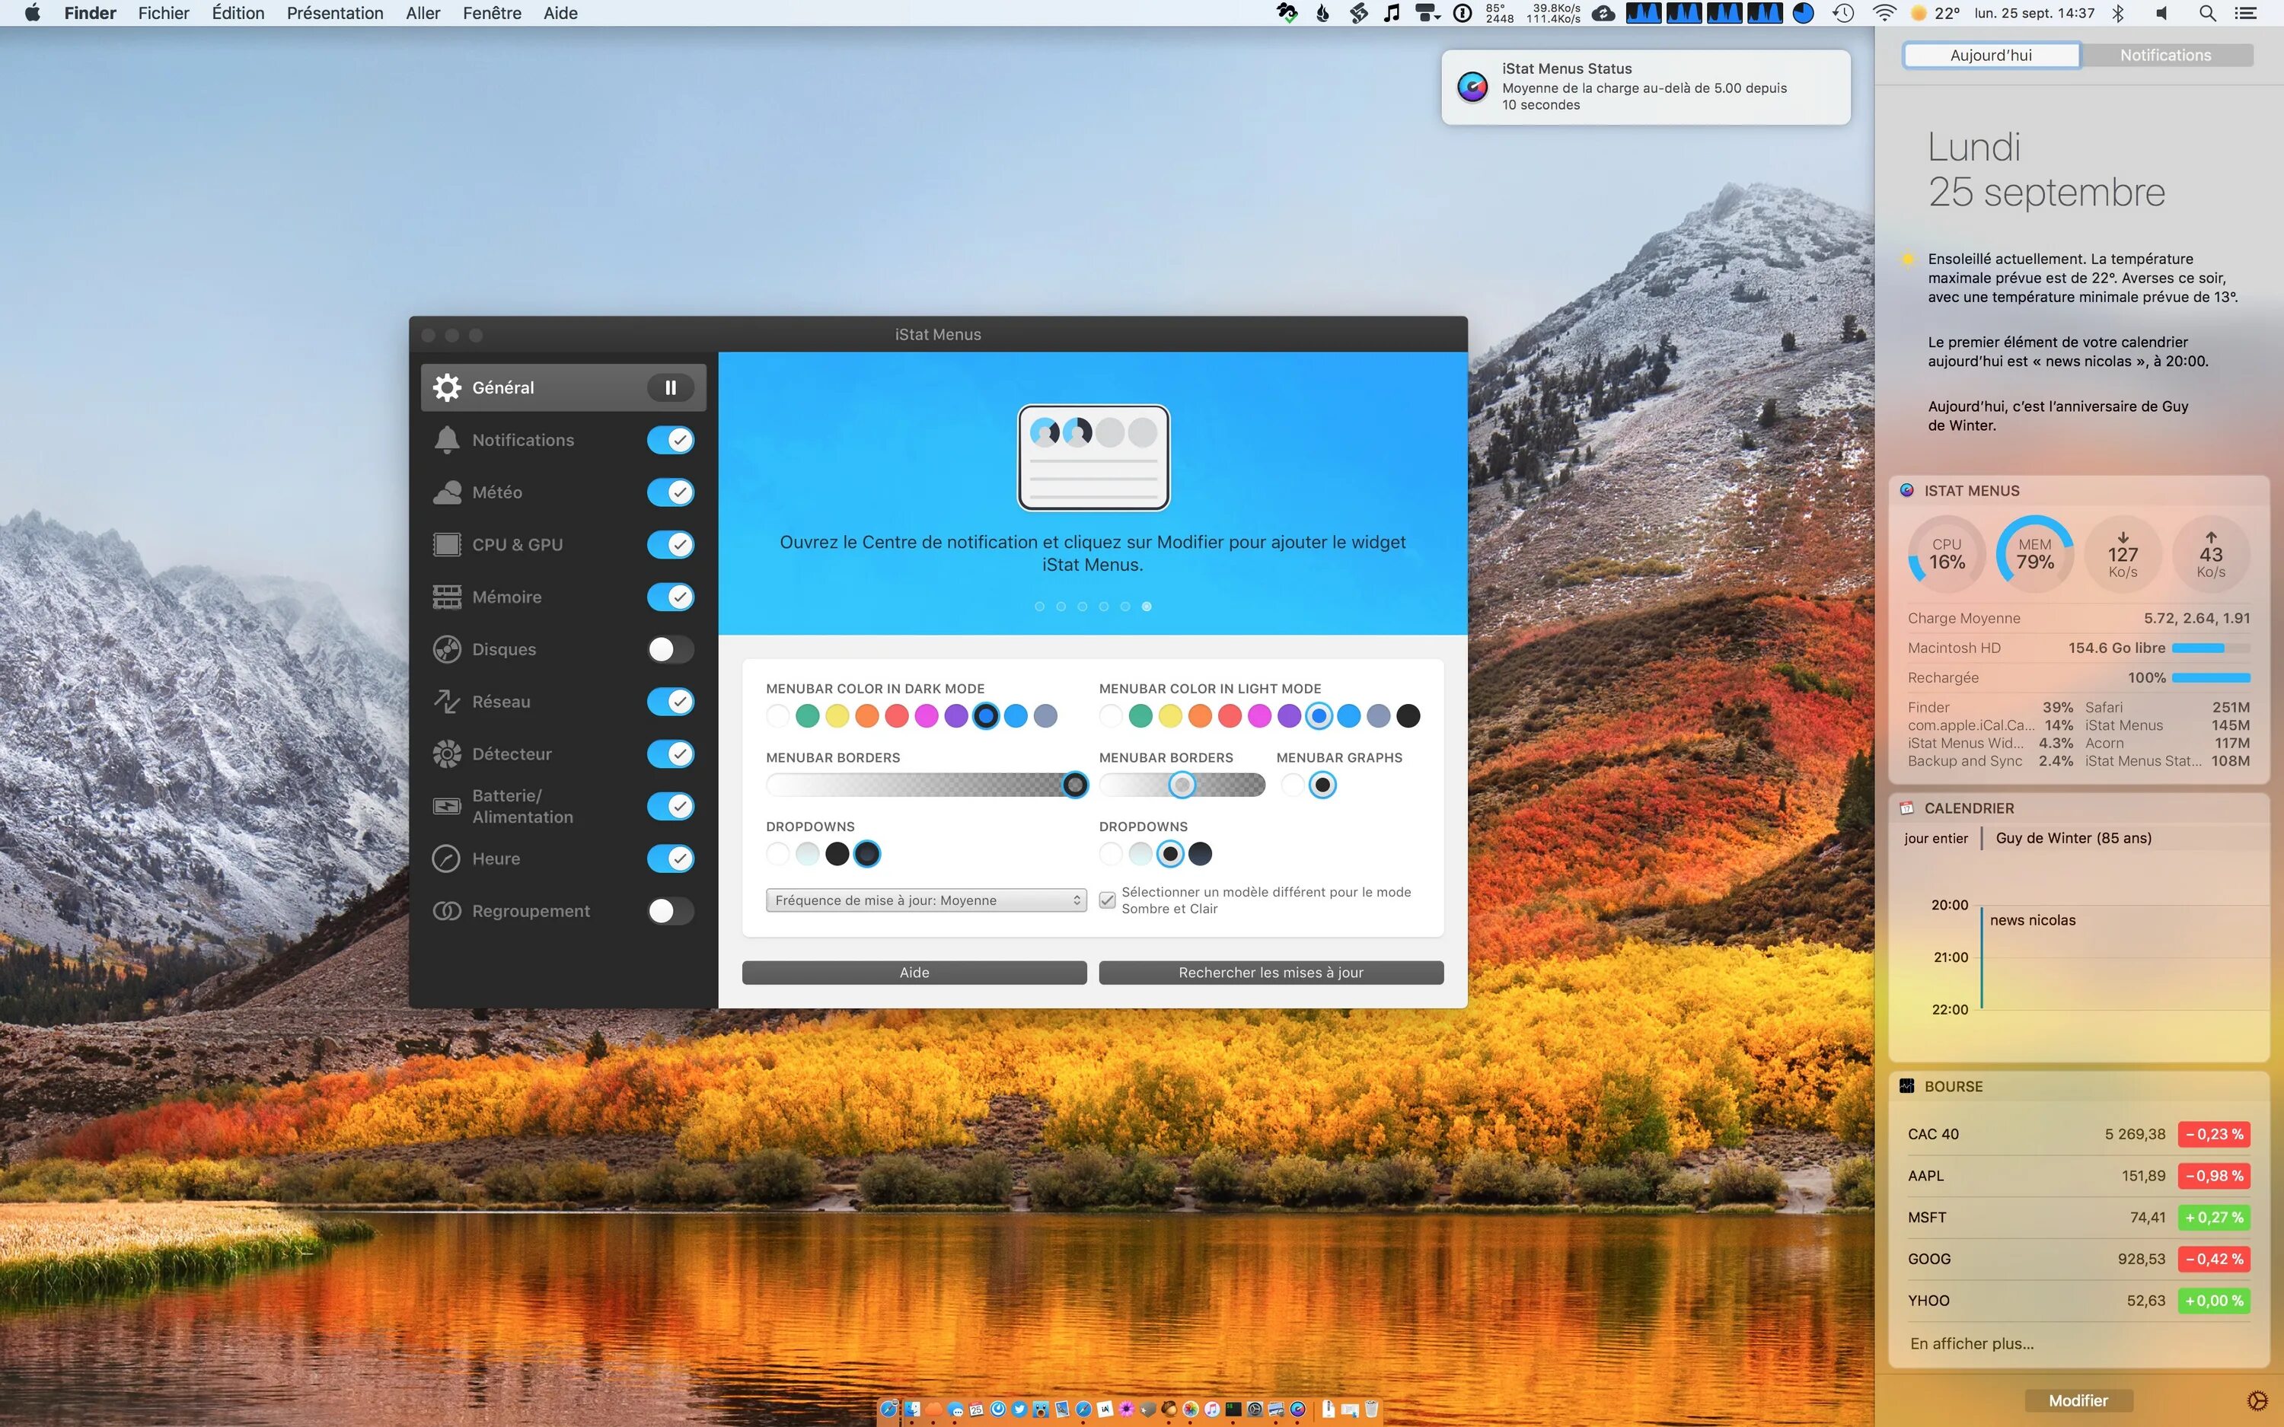Open the Mémoire section in iStat Menus
Image resolution: width=2284 pixels, height=1427 pixels.
507,597
